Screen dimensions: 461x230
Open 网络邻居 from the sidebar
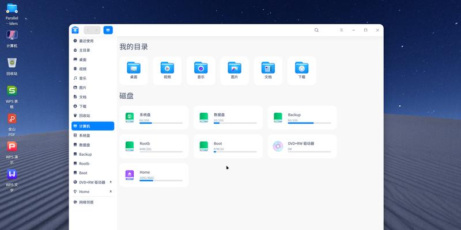tap(86, 202)
